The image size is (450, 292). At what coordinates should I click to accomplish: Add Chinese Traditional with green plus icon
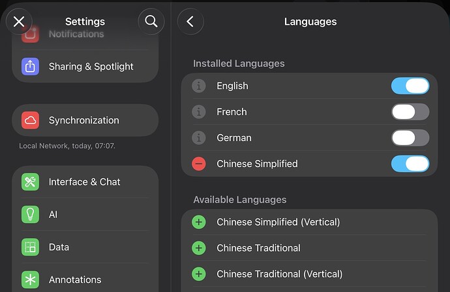pyautogui.click(x=199, y=248)
